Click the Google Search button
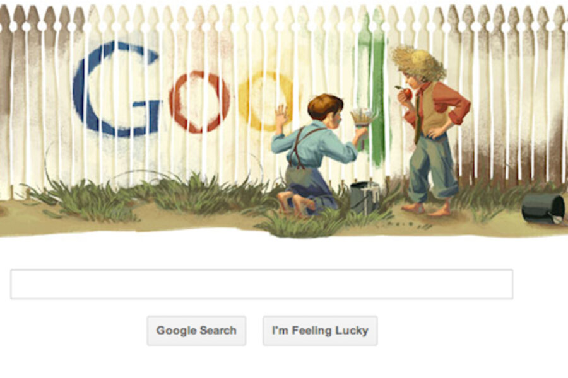Screen dimensions: 568x378 tap(196, 330)
